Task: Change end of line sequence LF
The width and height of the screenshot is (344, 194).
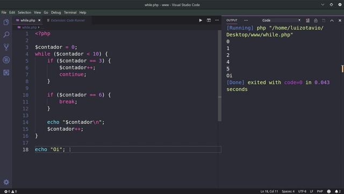Action: pos(312,191)
